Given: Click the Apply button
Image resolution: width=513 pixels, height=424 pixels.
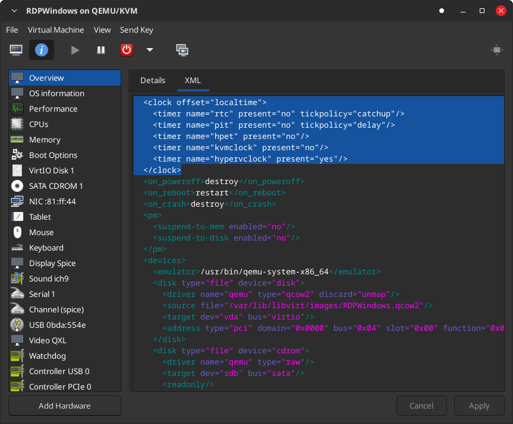Looking at the screenshot, I should pyautogui.click(x=479, y=406).
